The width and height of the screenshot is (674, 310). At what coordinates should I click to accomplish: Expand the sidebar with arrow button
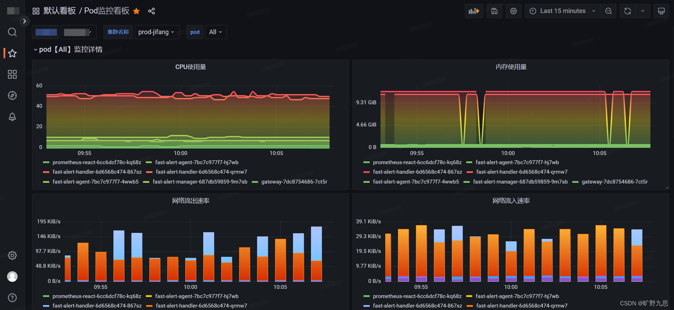tap(24, 21)
